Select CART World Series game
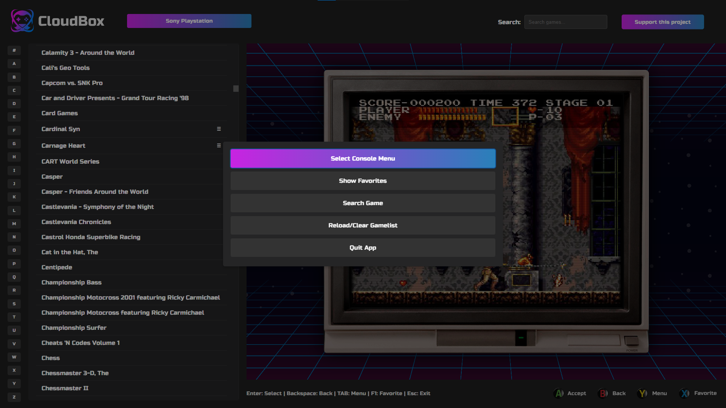This screenshot has width=726, height=408. point(131,161)
